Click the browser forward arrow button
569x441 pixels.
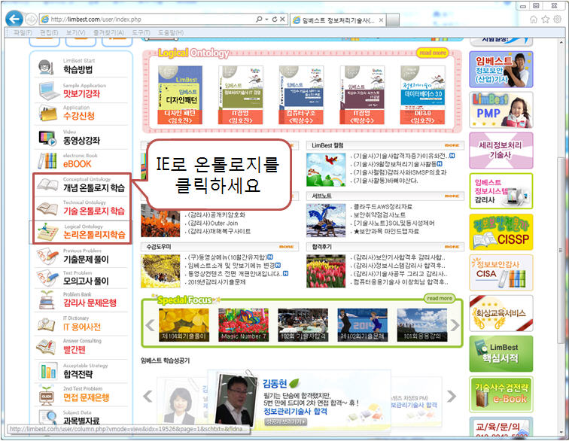pos(31,19)
